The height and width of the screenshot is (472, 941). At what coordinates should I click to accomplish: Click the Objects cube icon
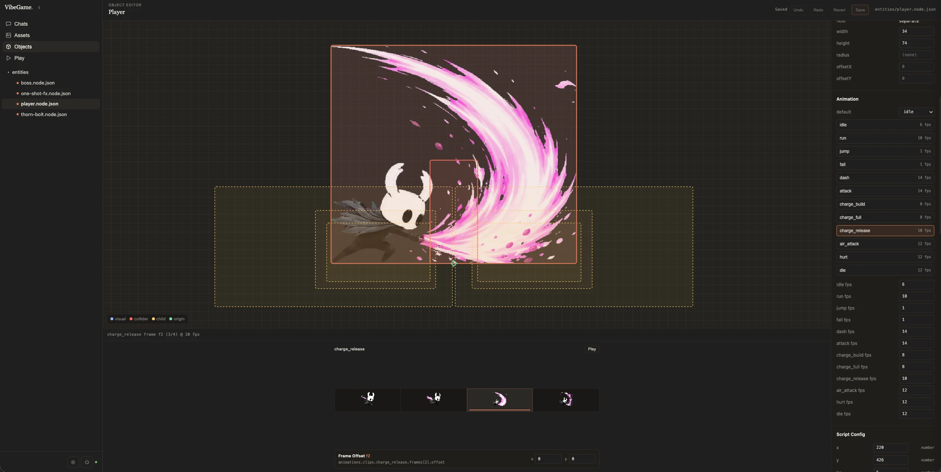coord(8,47)
